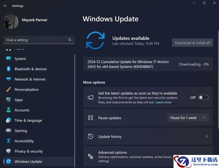Click the Network Wi-Fi icon
Image resolution: width=219 pixels, height=168 pixels.
click(x=9, y=79)
